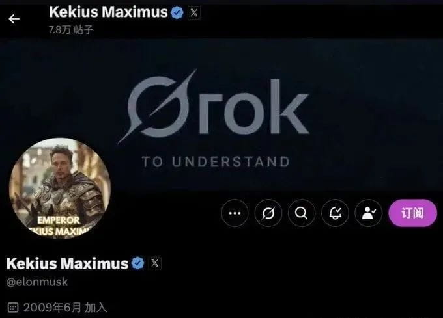Click the 7.8万 帖子 post count
Screen dimensions: 443x318
70,30
